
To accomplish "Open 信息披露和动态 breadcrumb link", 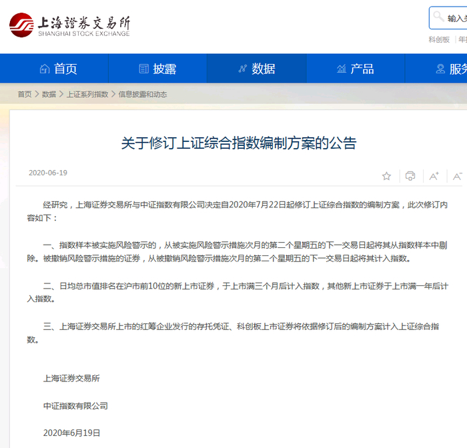I will pyautogui.click(x=142, y=95).
